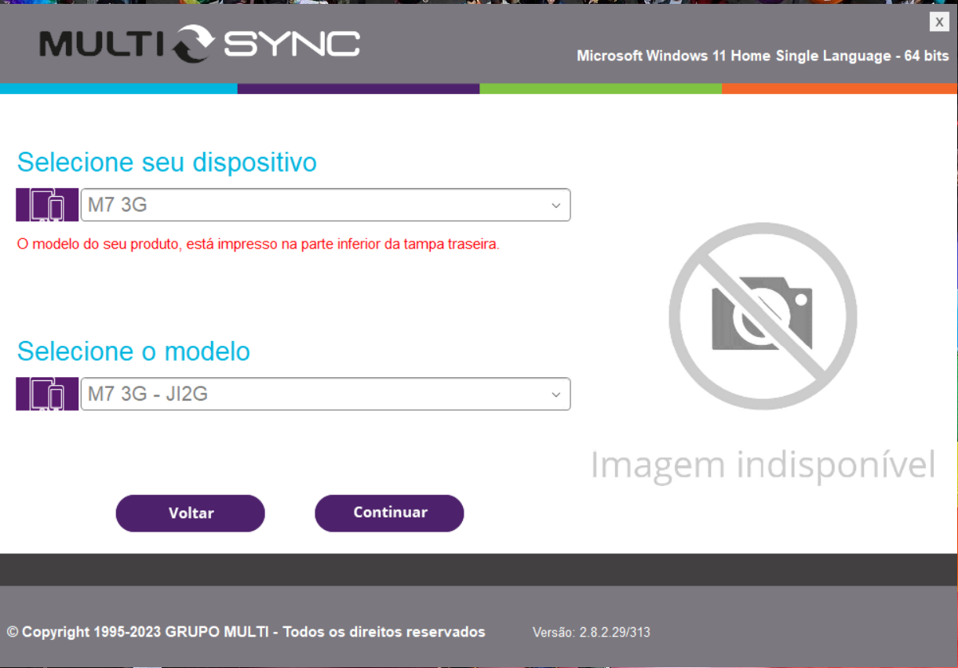Click the 'Imagem indisponível' caption

tap(763, 465)
